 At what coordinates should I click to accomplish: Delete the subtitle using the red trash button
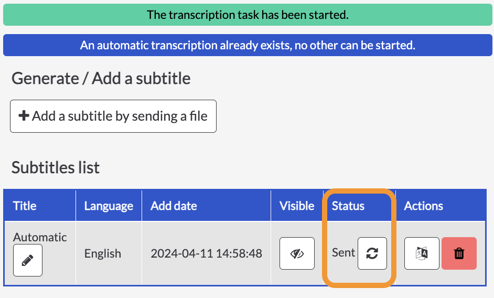[459, 253]
